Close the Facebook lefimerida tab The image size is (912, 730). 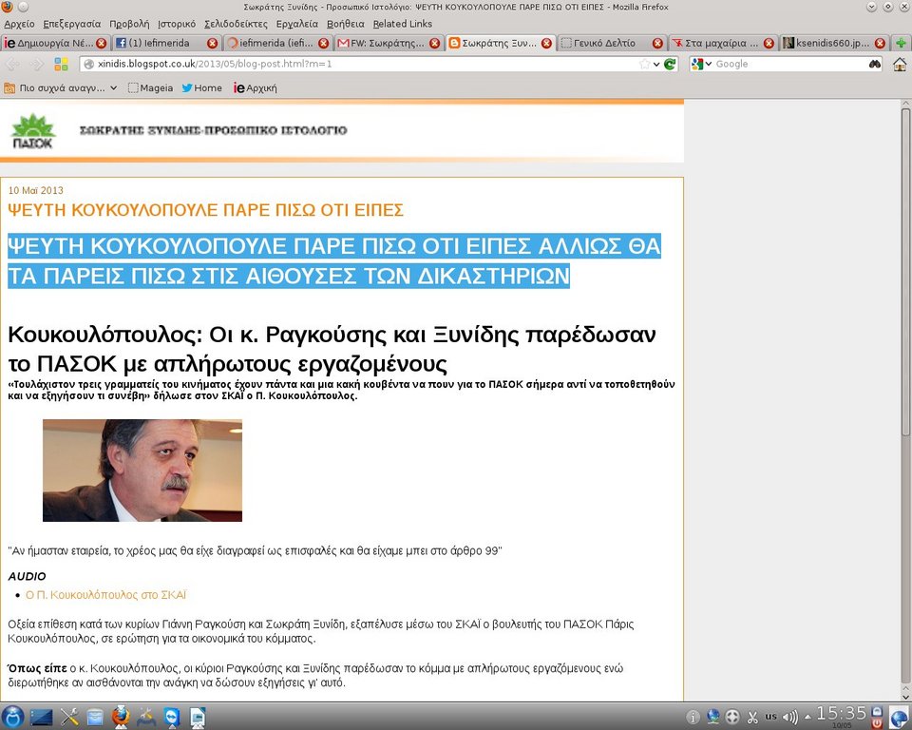212,43
